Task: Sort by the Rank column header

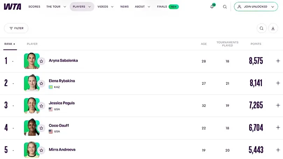Action: click(x=10, y=44)
